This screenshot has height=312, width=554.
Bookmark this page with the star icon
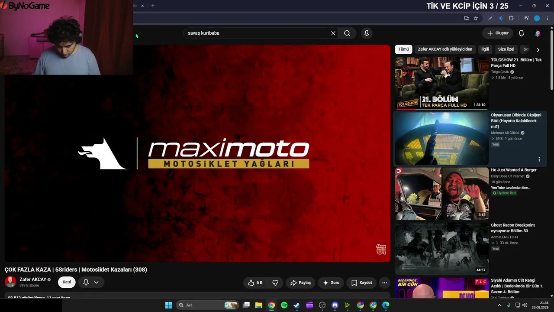(476, 18)
